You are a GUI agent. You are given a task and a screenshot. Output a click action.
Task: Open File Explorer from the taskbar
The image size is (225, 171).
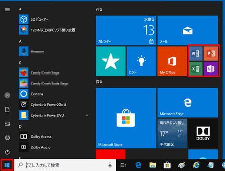[153, 165]
